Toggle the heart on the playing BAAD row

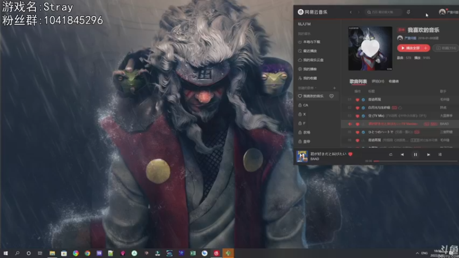[357, 124]
